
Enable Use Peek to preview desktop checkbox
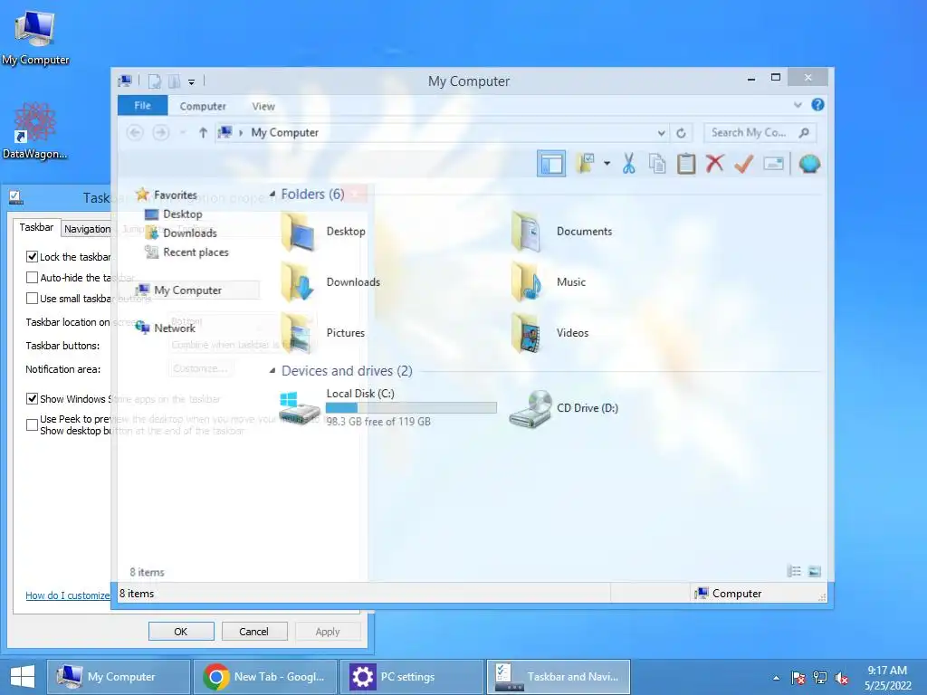point(32,424)
